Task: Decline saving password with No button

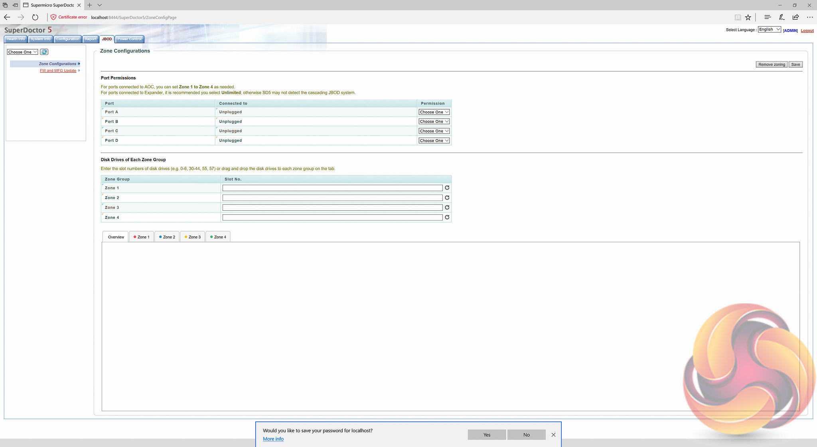Action: click(x=526, y=435)
